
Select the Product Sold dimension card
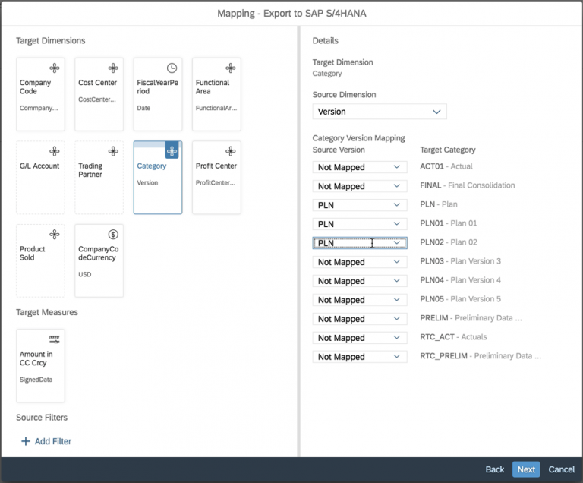pyautogui.click(x=40, y=260)
